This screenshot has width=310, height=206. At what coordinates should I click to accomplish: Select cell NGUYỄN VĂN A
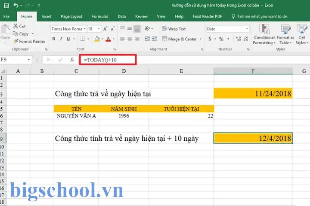pyautogui.click(x=76, y=116)
